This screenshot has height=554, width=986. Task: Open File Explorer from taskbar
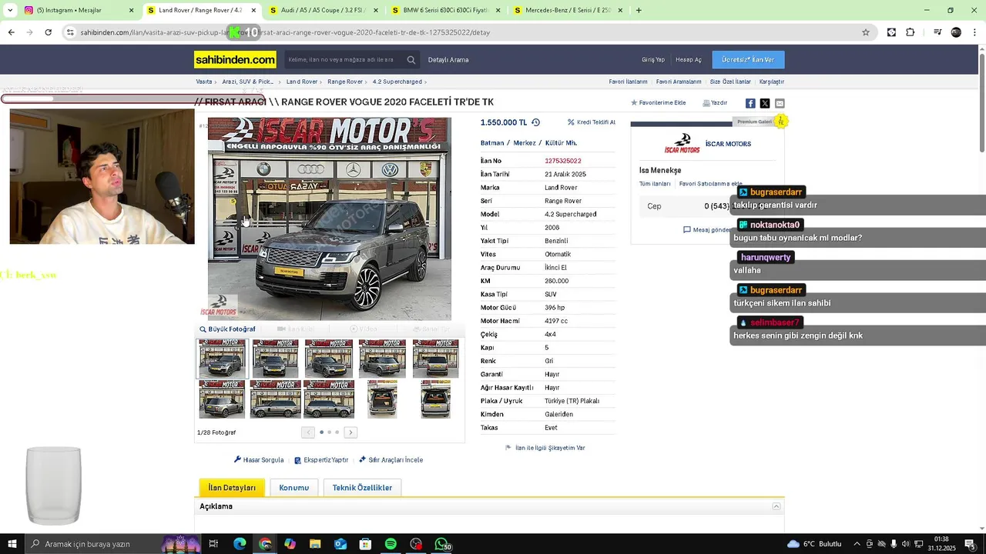[x=315, y=544]
